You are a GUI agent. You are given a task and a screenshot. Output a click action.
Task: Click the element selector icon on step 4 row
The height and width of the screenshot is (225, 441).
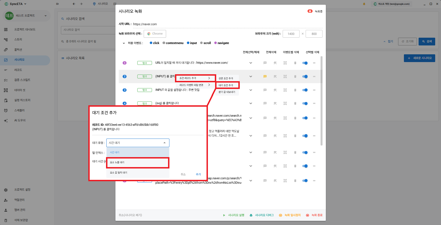[285, 103]
